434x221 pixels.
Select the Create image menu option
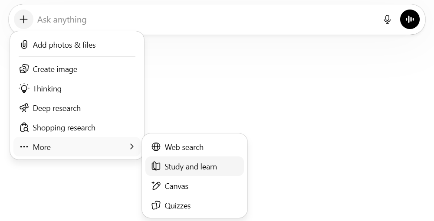[55, 69]
